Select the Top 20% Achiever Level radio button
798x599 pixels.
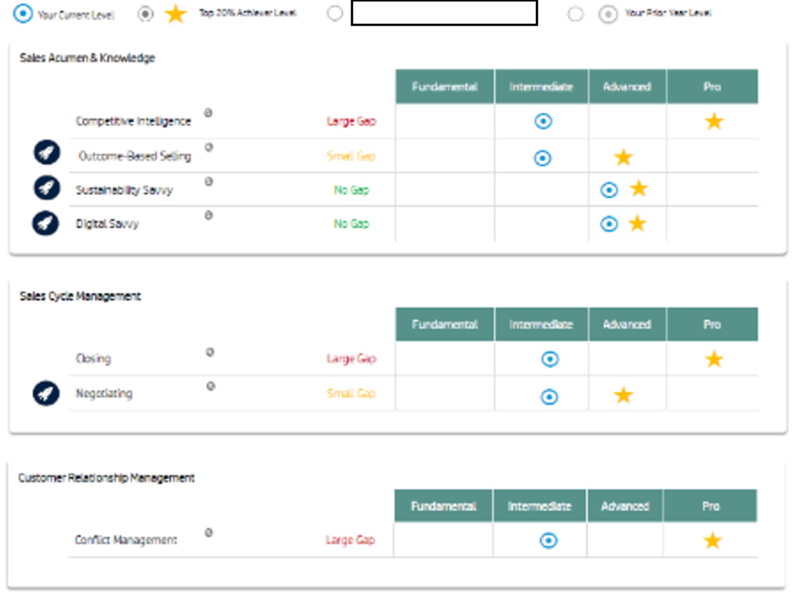coord(145,14)
